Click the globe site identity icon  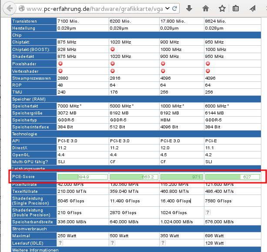pyautogui.click(x=22, y=8)
